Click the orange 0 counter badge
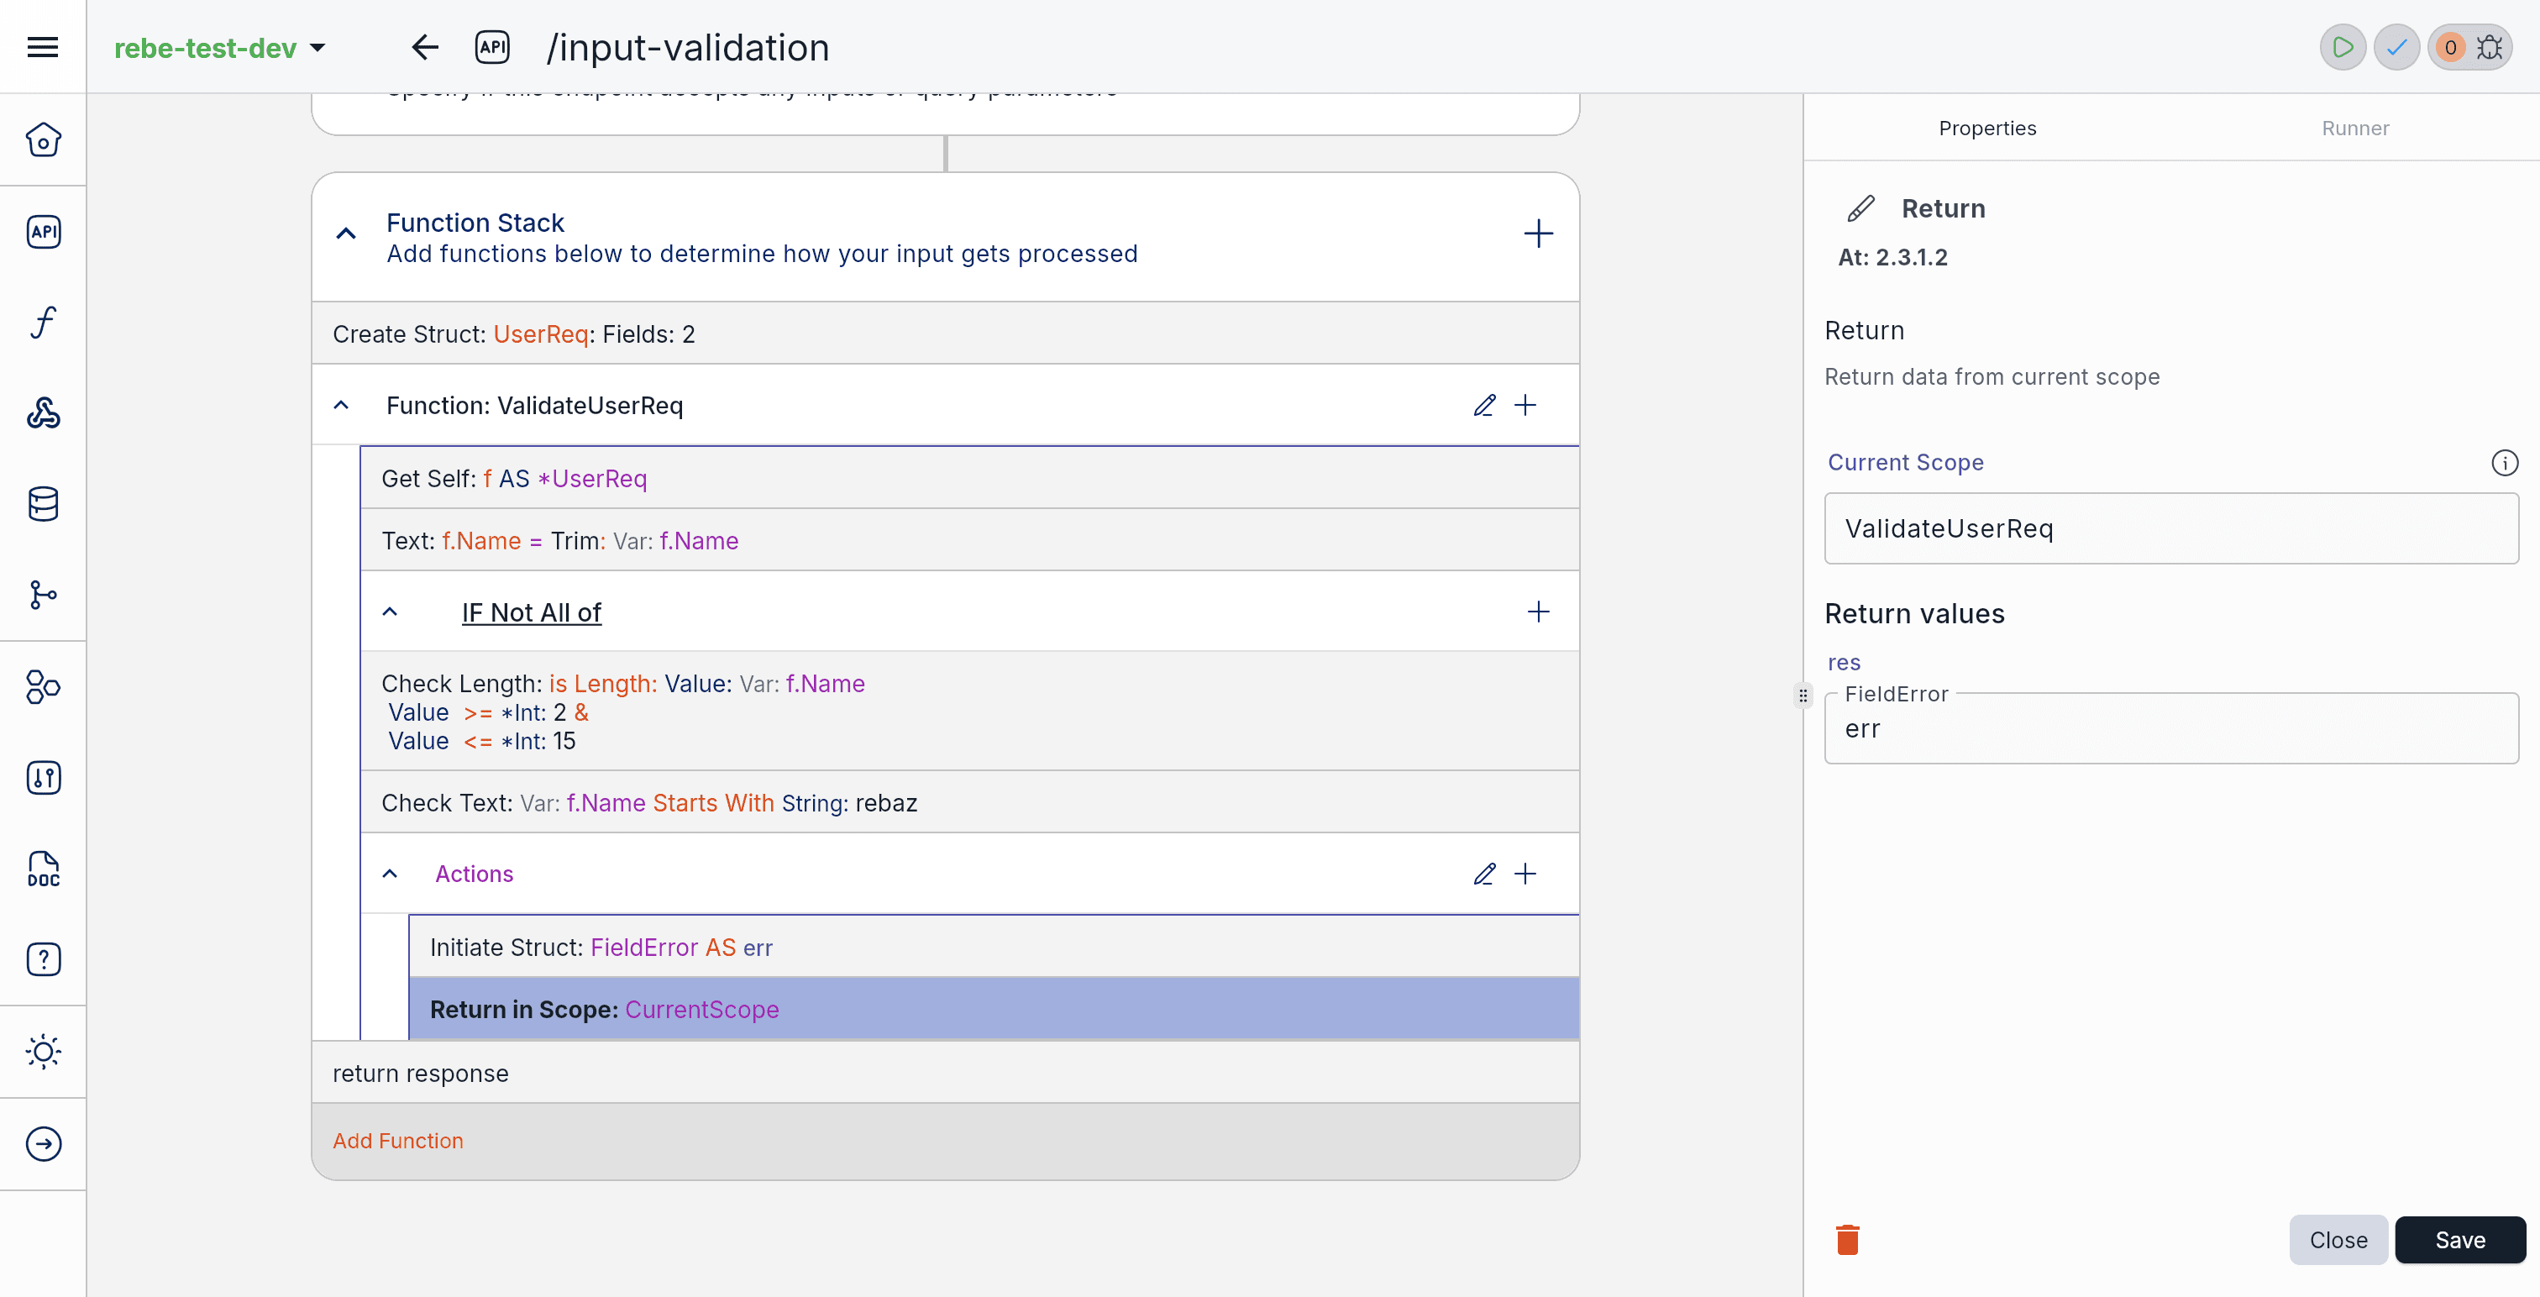2540x1297 pixels. [2450, 47]
